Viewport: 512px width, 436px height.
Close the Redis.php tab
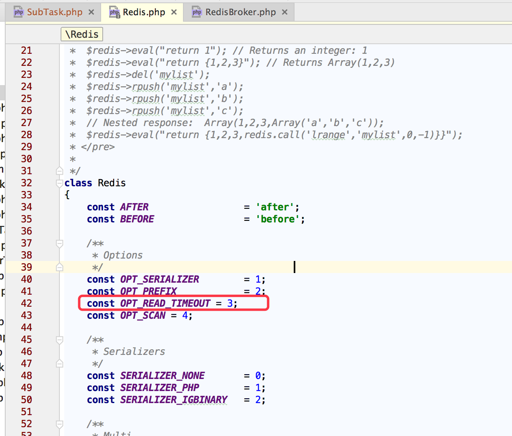[174, 12]
